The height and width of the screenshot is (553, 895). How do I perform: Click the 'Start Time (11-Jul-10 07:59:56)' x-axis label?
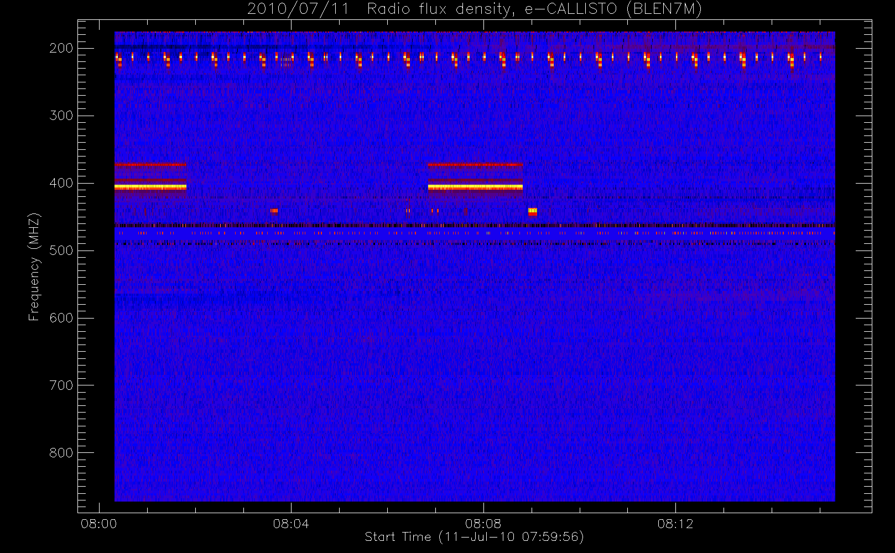pyautogui.click(x=475, y=537)
